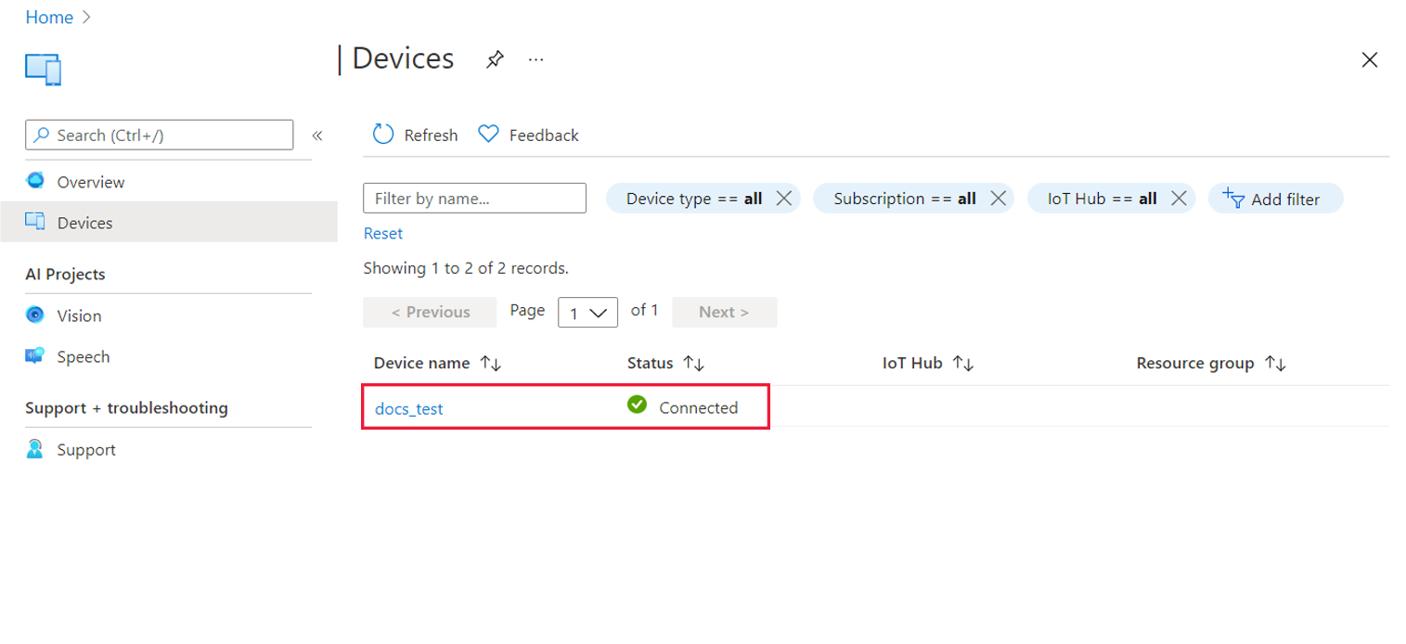Sort the table by IoT Hub
Viewport: 1406px width, 644px height.
963,364
